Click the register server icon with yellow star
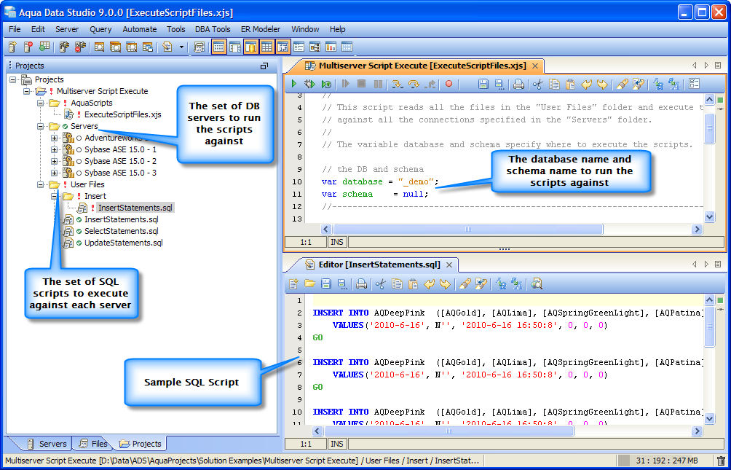This screenshot has width=731, height=470. point(12,47)
